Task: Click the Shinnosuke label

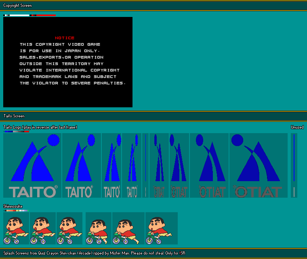Action: pos(13,206)
